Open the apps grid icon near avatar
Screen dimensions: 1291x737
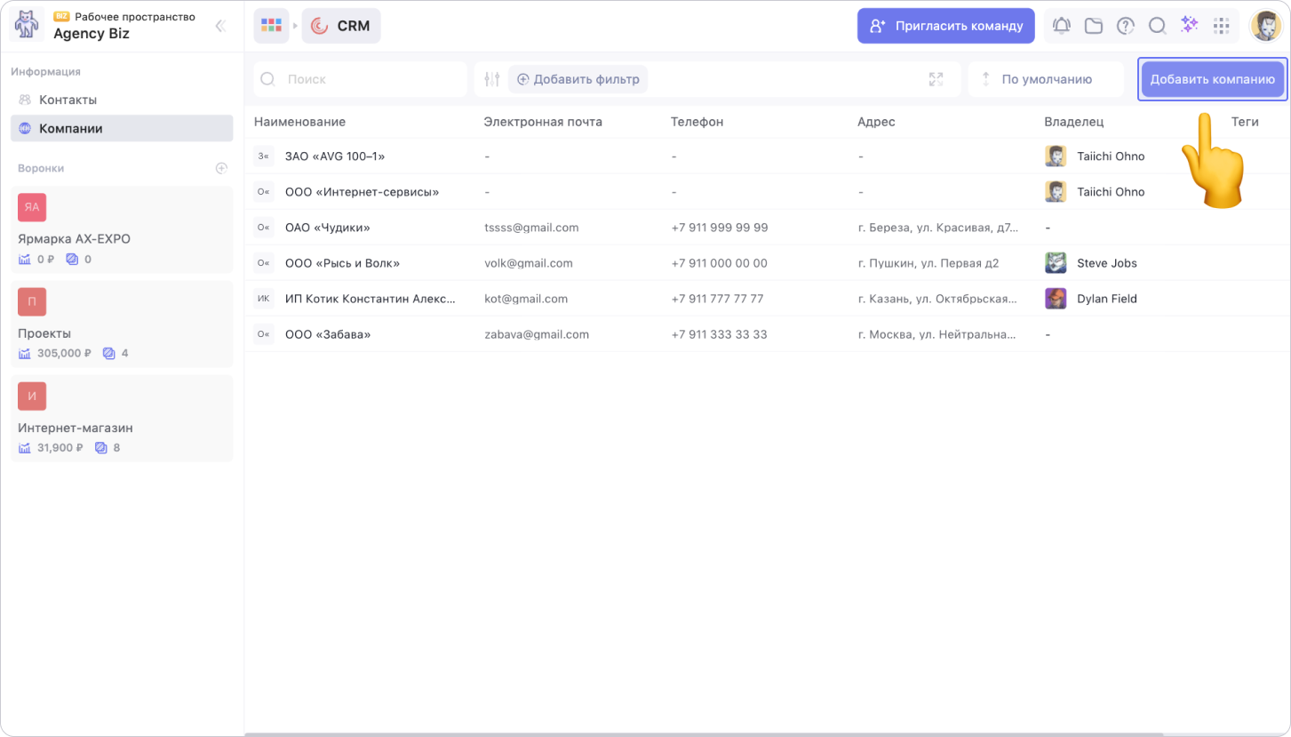[x=1221, y=26]
